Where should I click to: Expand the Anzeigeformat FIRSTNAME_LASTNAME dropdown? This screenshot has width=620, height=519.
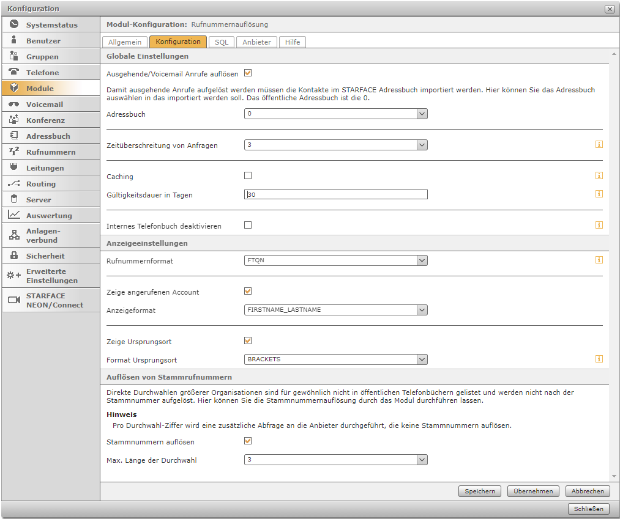pyautogui.click(x=335, y=310)
